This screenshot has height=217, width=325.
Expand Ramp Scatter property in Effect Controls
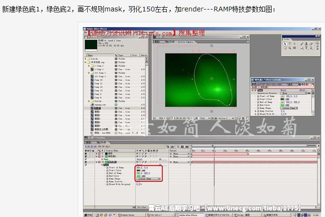(x=255, y=111)
